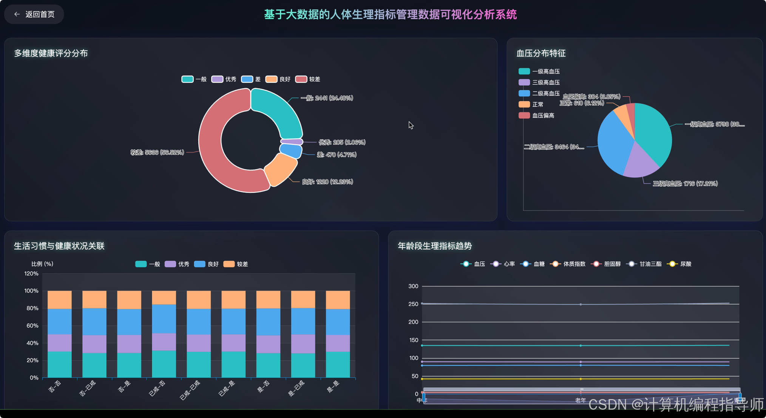Toggle 体质指数 series in age trend chart
766x418 pixels.
(568, 264)
